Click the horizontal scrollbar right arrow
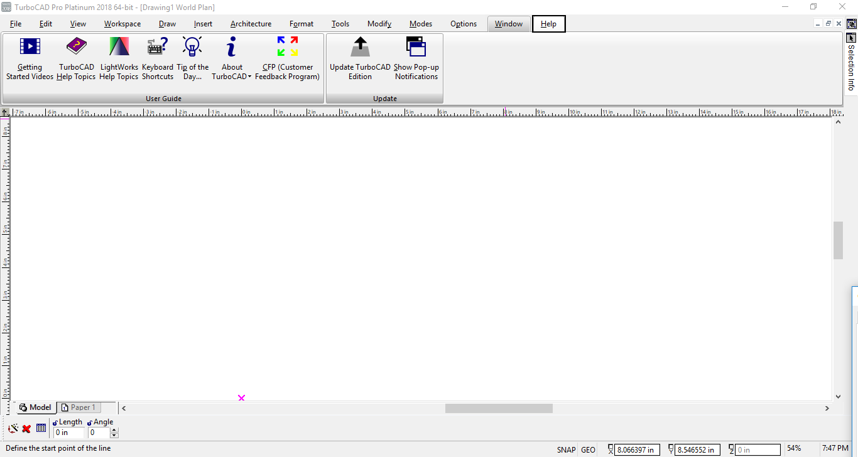This screenshot has height=457, width=858. tap(827, 408)
